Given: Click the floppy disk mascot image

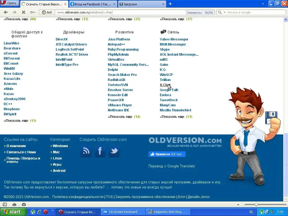Looking at the screenshot, I should pyautogui.click(x=271, y=118).
